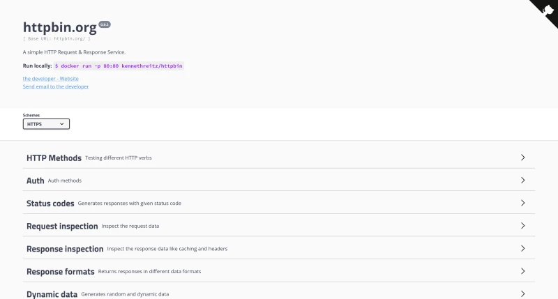Expand the Dynamic data section heading

coord(52,294)
